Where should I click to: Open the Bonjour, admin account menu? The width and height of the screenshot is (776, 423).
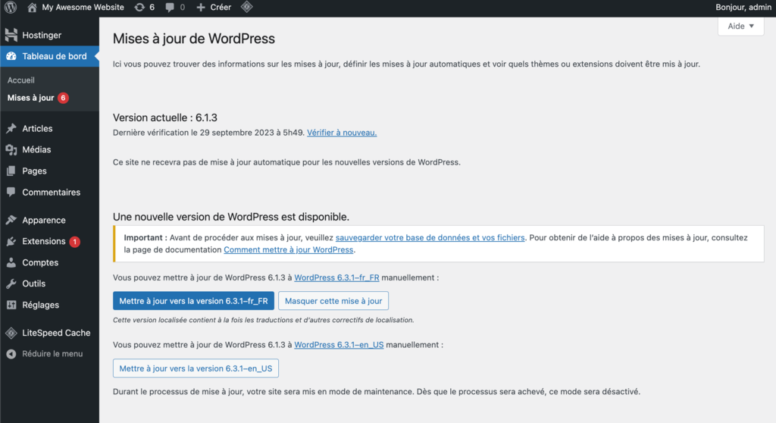pyautogui.click(x=743, y=8)
